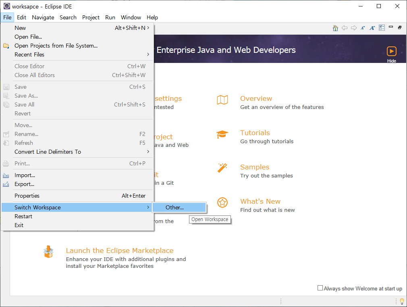This screenshot has width=407, height=307.
Task: Open the Edit menu
Action: click(x=21, y=17)
